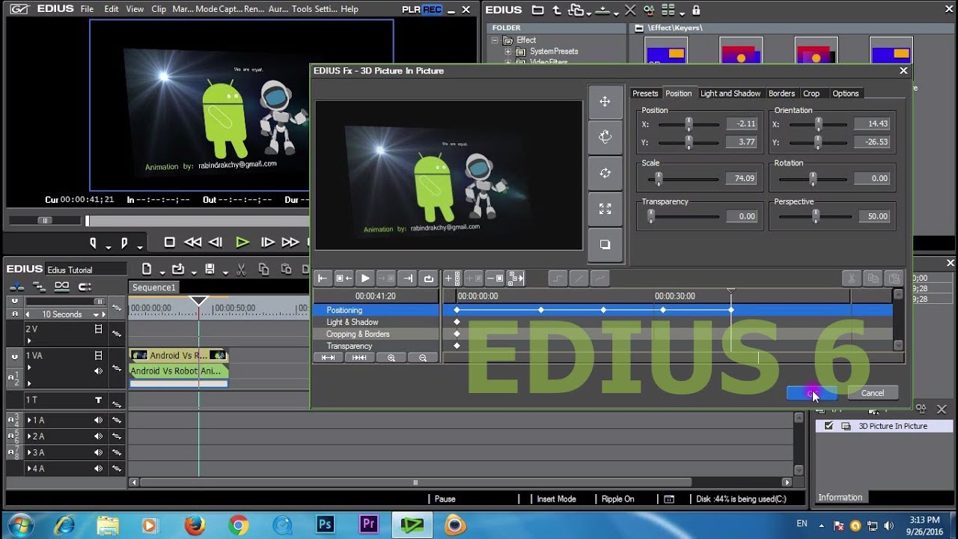Select the move position tool in 3D PiP dialog
The height and width of the screenshot is (539, 958).
(x=605, y=102)
